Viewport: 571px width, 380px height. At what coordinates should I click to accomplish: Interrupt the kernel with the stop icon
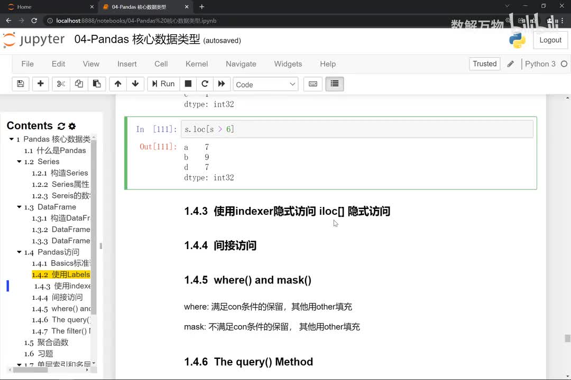(x=188, y=84)
